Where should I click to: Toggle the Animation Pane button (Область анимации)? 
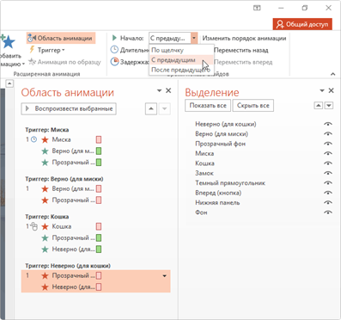click(x=61, y=38)
